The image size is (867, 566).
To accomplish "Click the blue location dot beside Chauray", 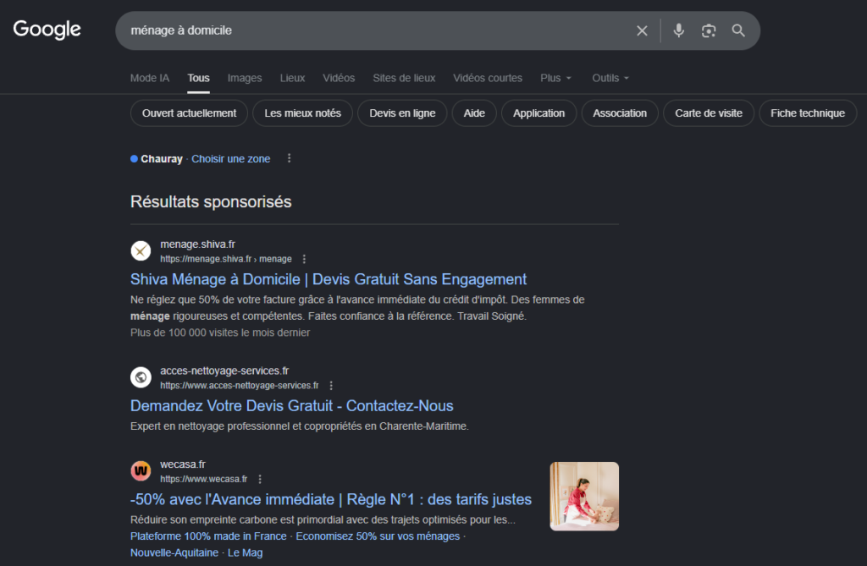I will coord(134,159).
